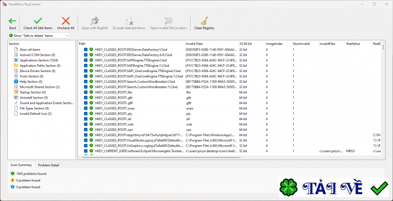Viewport: 393px width, 201px height.
Task: Uncheck the .stl row checkbox
Action: click(x=85, y=119)
